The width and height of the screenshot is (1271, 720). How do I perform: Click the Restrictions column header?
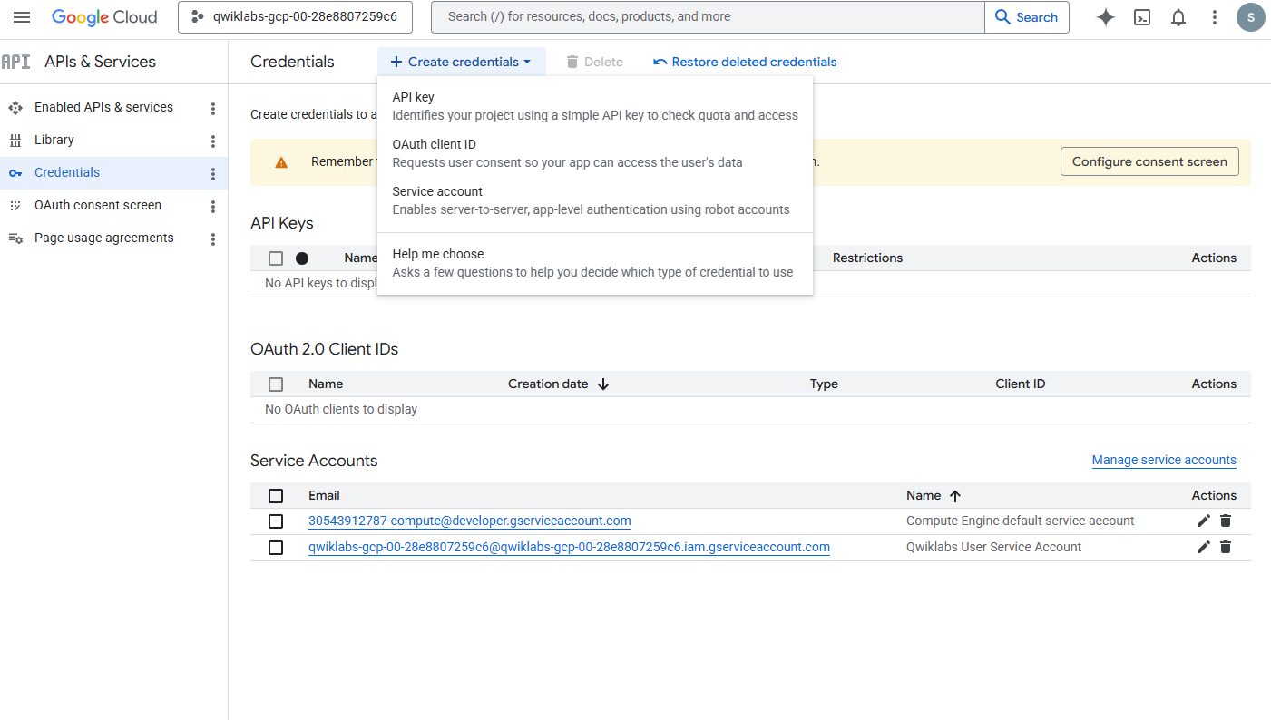tap(867, 258)
